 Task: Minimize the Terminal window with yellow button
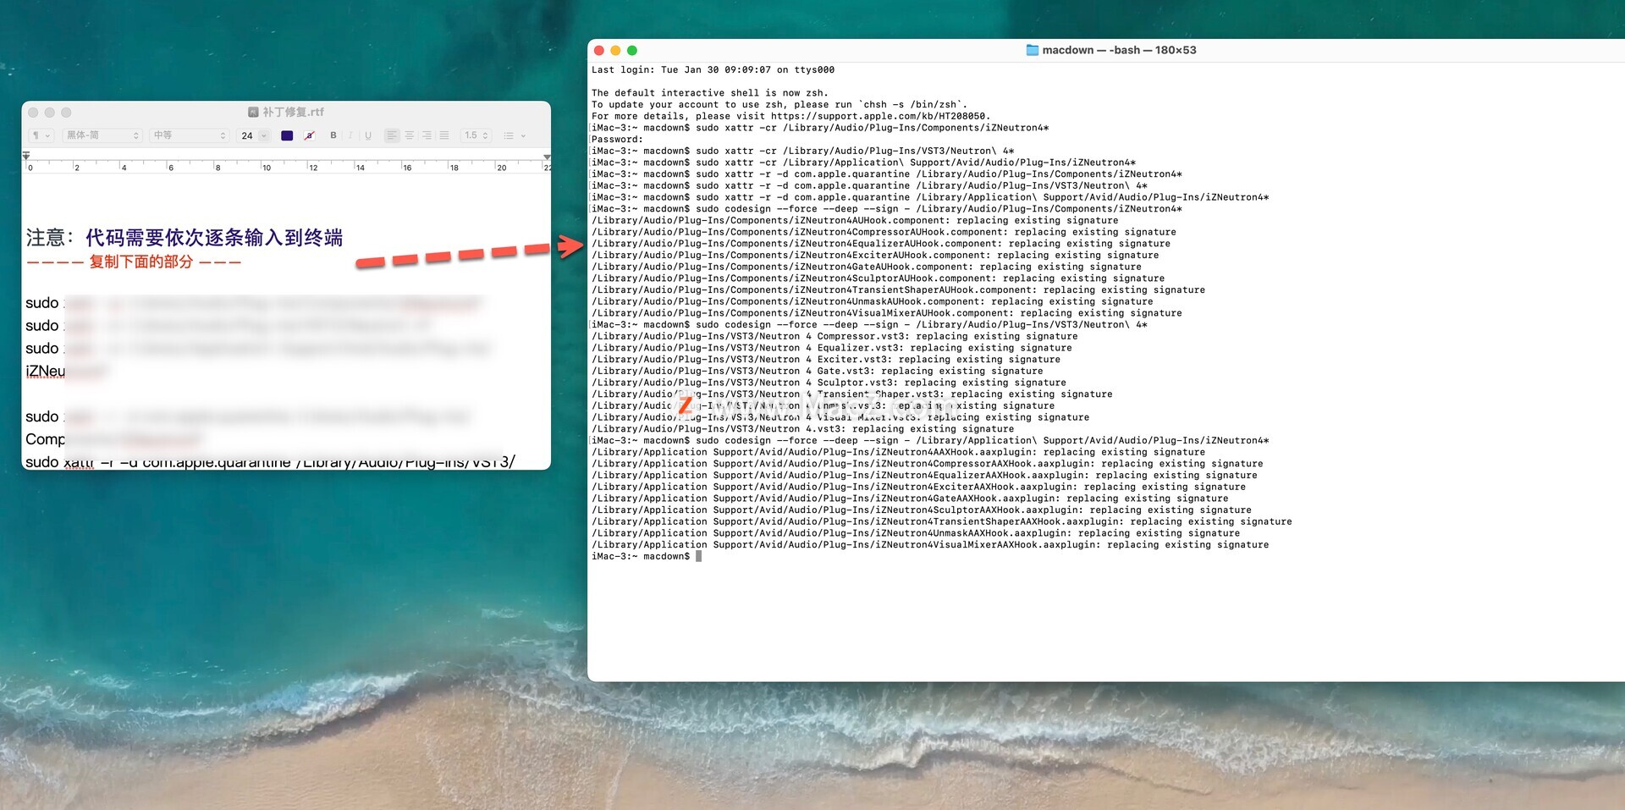pyautogui.click(x=615, y=51)
